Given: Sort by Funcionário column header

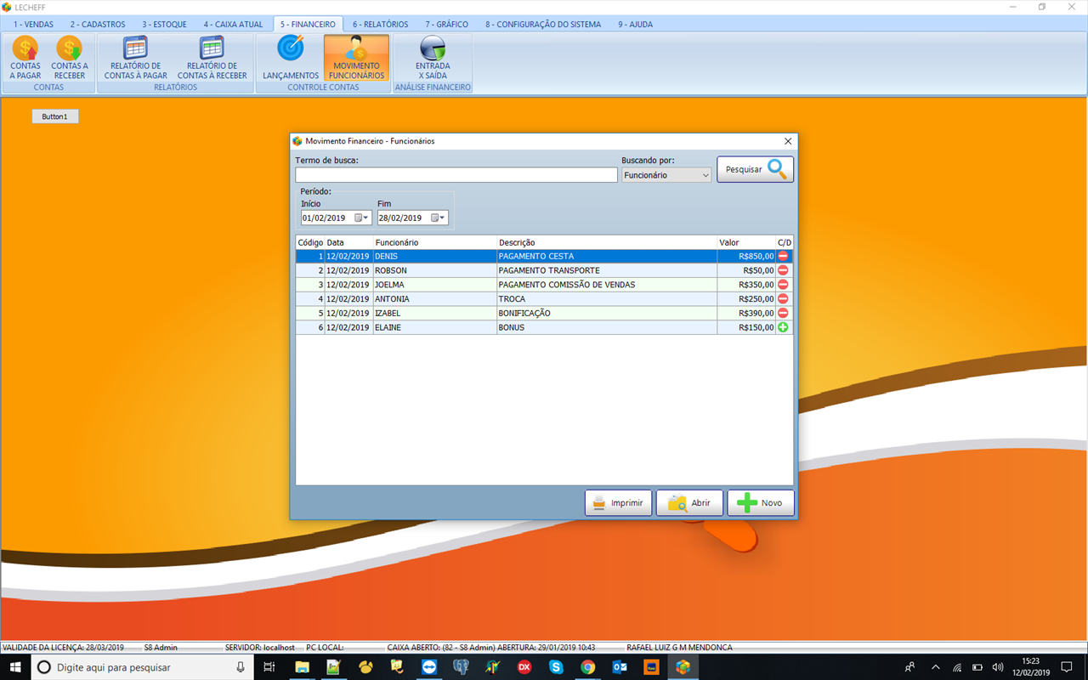Looking at the screenshot, I should pyautogui.click(x=435, y=242).
